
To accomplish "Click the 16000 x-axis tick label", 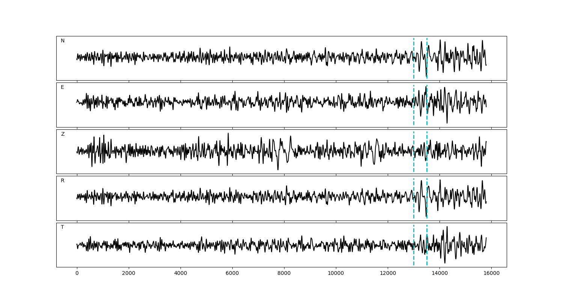I will [491, 274].
